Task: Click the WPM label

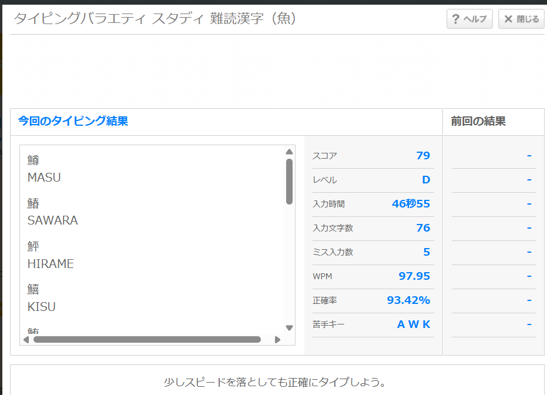Action: pyautogui.click(x=323, y=276)
